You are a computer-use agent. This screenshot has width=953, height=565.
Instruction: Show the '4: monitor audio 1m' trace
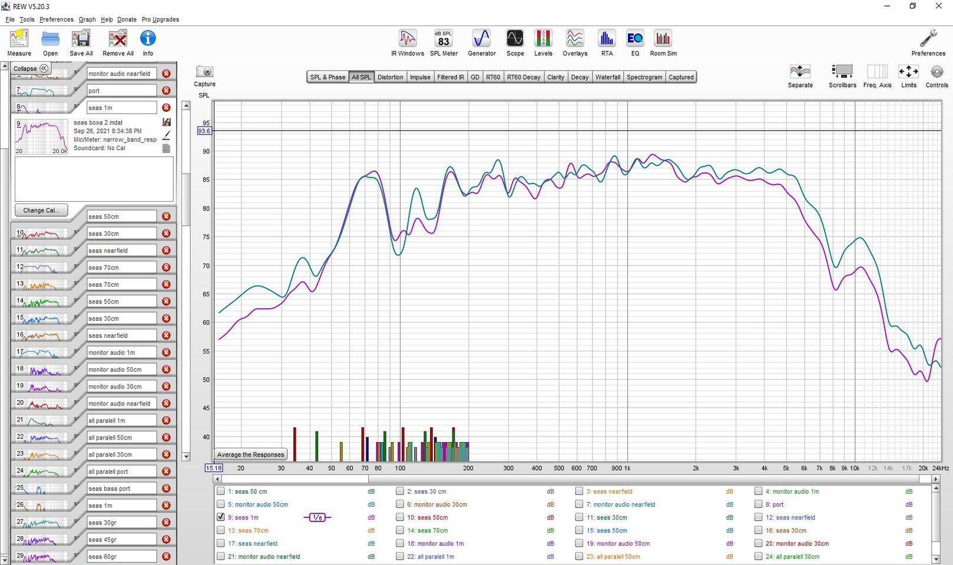tap(759, 491)
